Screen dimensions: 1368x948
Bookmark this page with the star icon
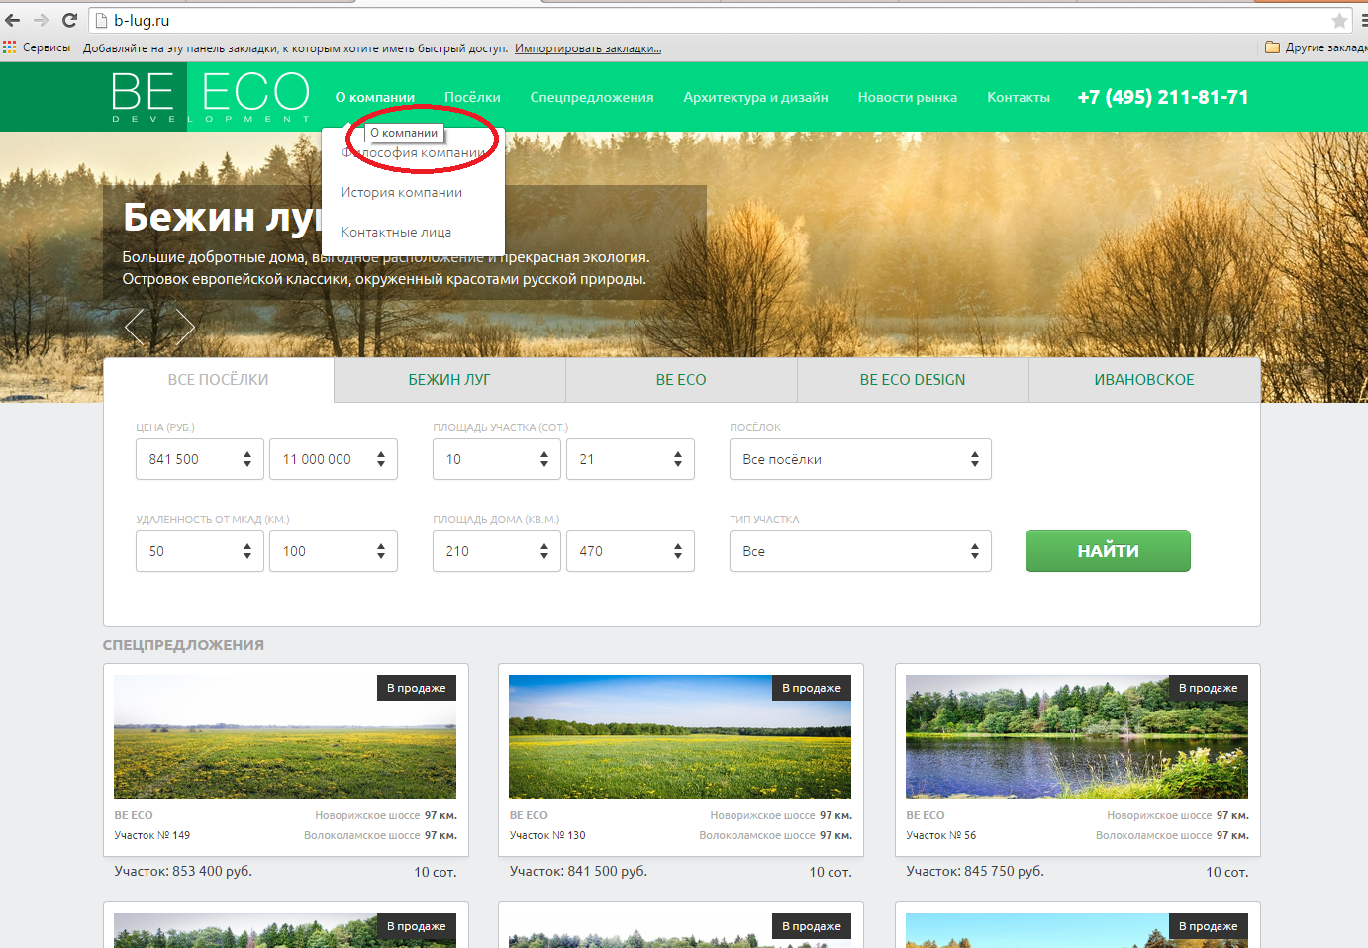(1339, 21)
